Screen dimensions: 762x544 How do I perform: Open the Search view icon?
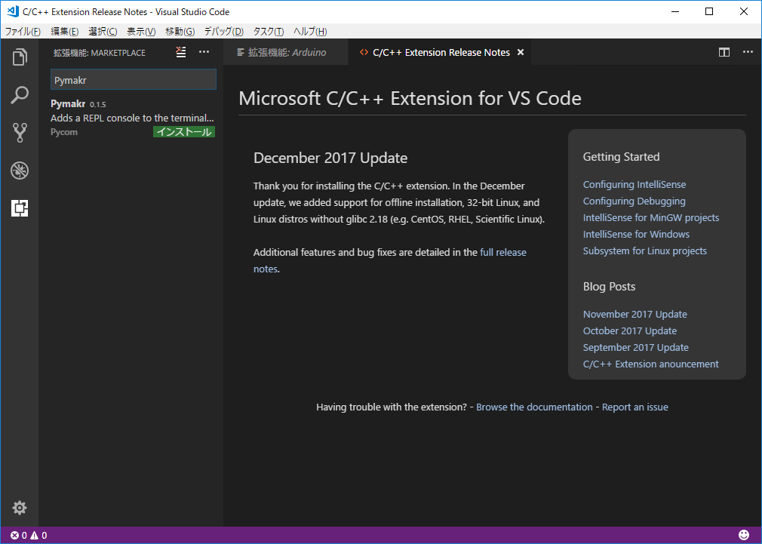click(x=20, y=95)
